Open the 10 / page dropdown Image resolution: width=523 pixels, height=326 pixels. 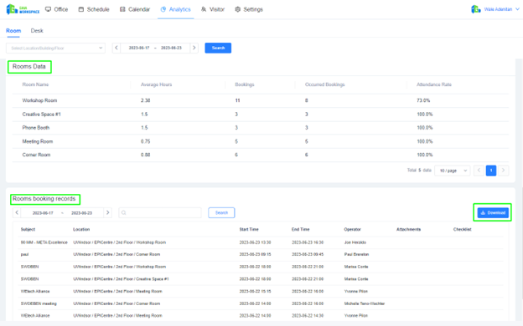click(x=453, y=171)
